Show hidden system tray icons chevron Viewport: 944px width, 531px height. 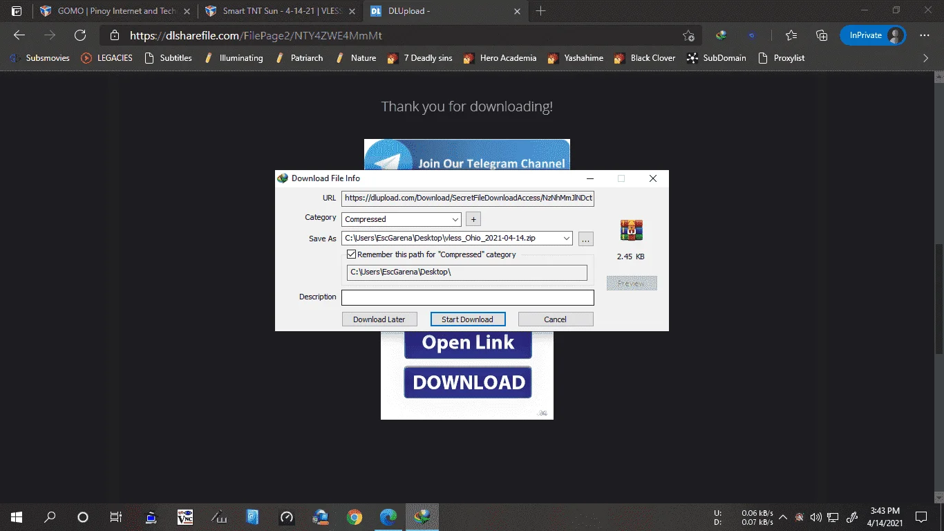pyautogui.click(x=783, y=516)
